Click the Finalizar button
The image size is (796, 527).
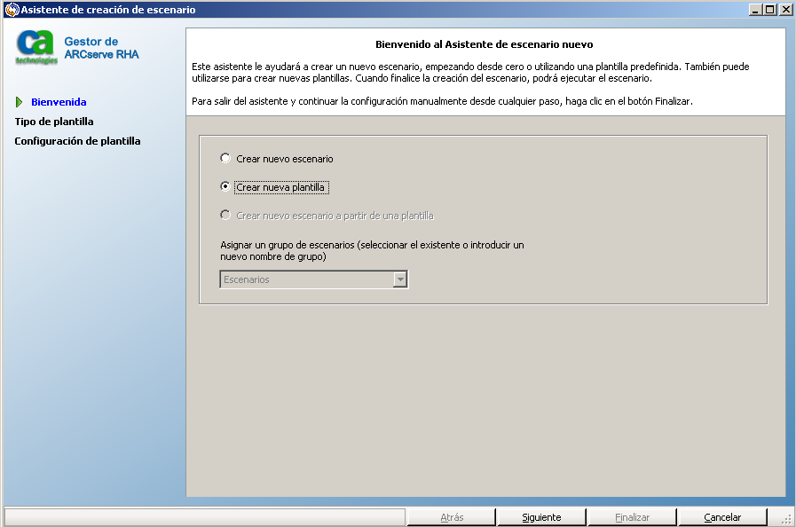pos(632,517)
